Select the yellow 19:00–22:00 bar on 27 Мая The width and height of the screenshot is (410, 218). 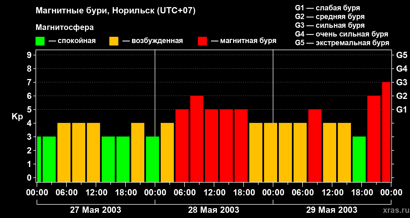click(x=138, y=152)
